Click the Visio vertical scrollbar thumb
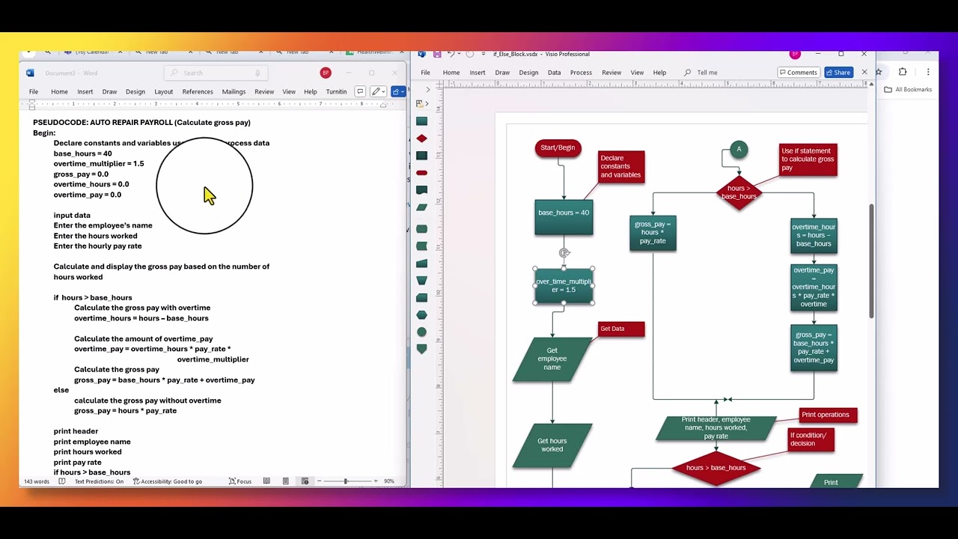This screenshot has height=539, width=958. (870, 260)
